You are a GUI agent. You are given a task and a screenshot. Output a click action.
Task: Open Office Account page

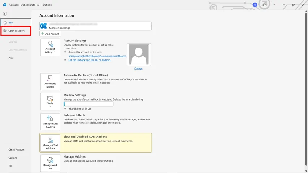point(16,150)
